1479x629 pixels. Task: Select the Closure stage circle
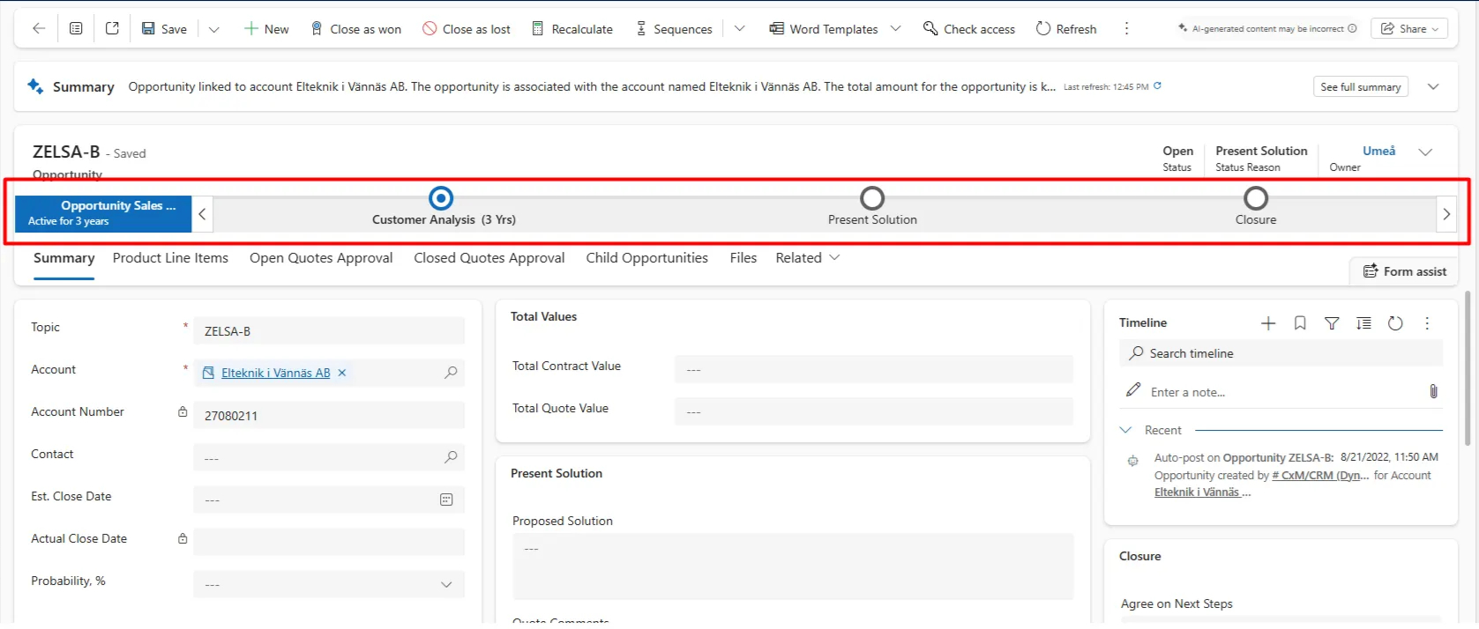click(x=1255, y=198)
